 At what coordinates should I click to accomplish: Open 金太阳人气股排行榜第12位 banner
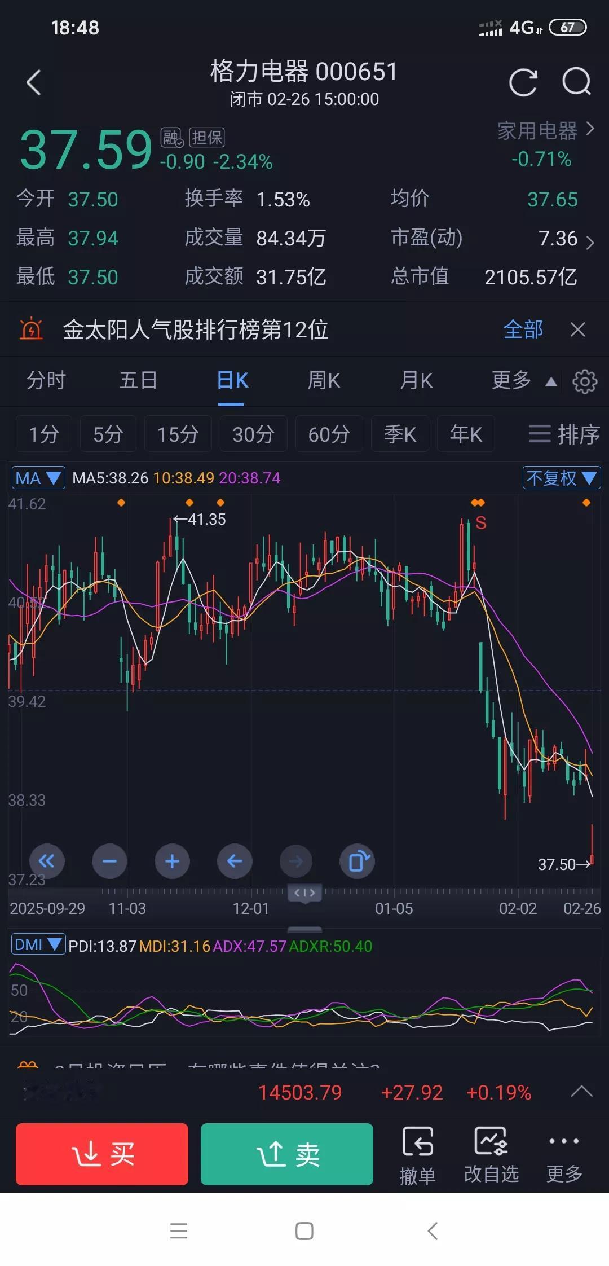click(196, 329)
